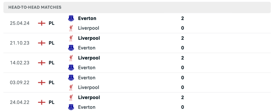Viewport: 272px width, 112px height.
Task: Click PL league label in the 21.10.23 row
Action: 52,43
